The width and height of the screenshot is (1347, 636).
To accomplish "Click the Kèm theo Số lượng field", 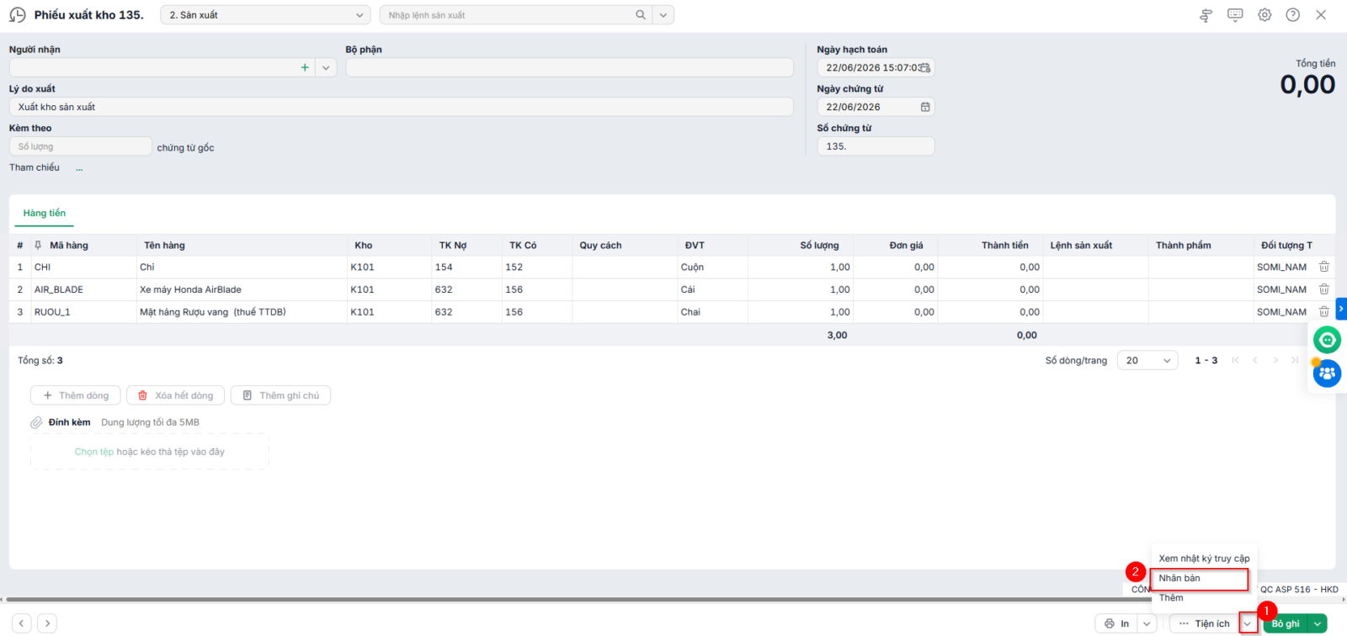I will (81, 146).
